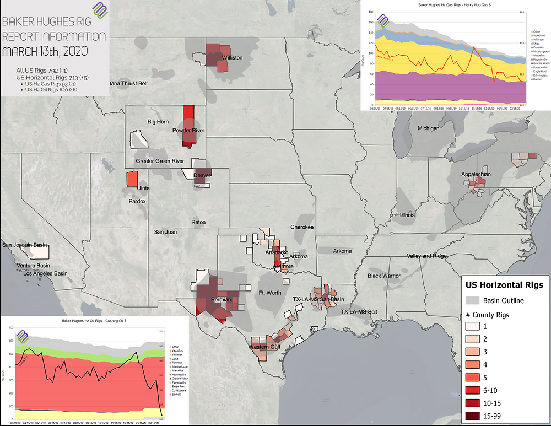Image resolution: width=551 pixels, height=426 pixels.
Task: Click the Permian basin label
Action: click(x=221, y=299)
